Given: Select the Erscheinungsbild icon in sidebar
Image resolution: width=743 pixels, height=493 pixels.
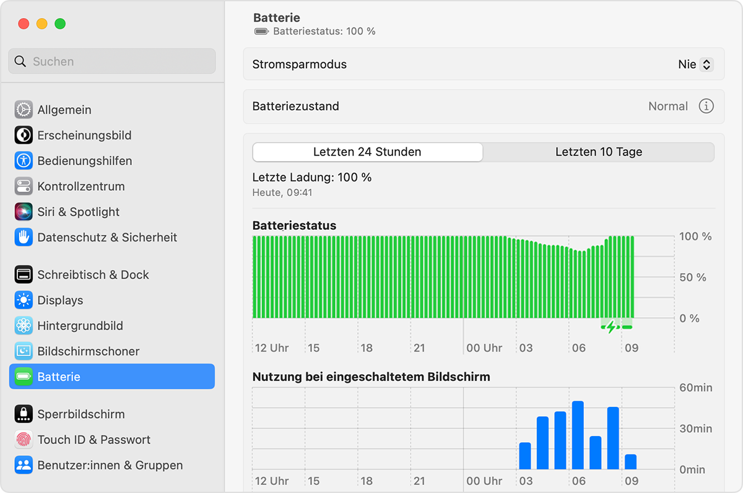Looking at the screenshot, I should point(24,135).
